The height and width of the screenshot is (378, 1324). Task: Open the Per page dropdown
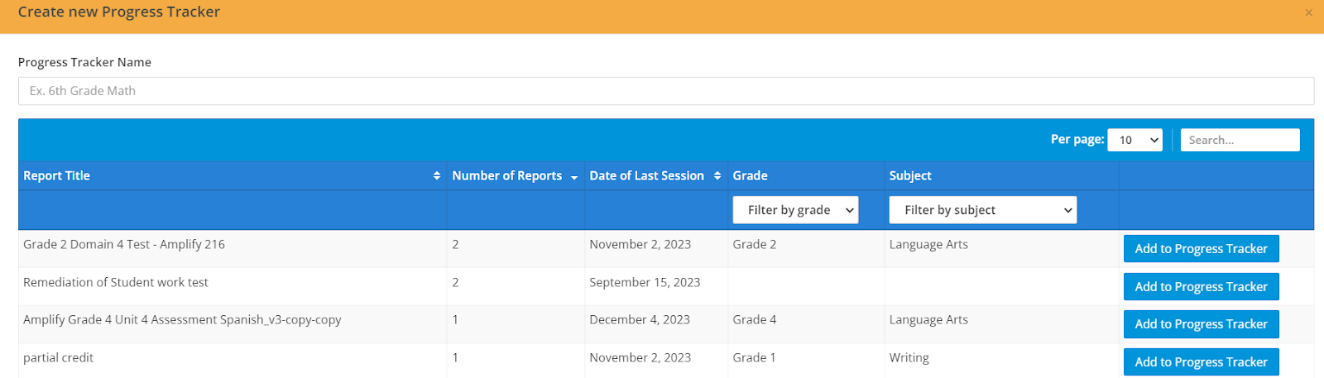tap(1135, 140)
